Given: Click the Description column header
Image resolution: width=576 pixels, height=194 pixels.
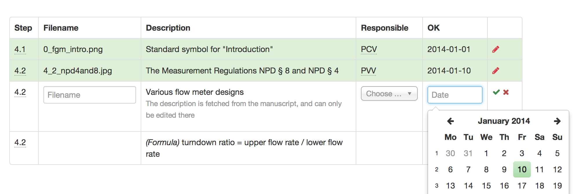Looking at the screenshot, I should point(168,28).
